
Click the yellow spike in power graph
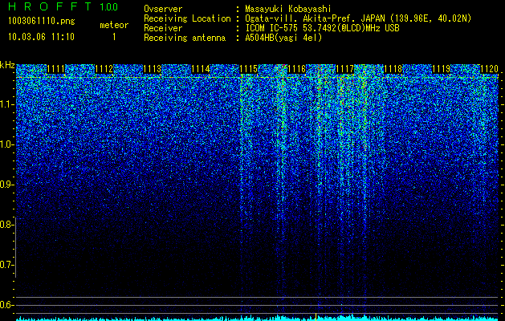point(316,316)
